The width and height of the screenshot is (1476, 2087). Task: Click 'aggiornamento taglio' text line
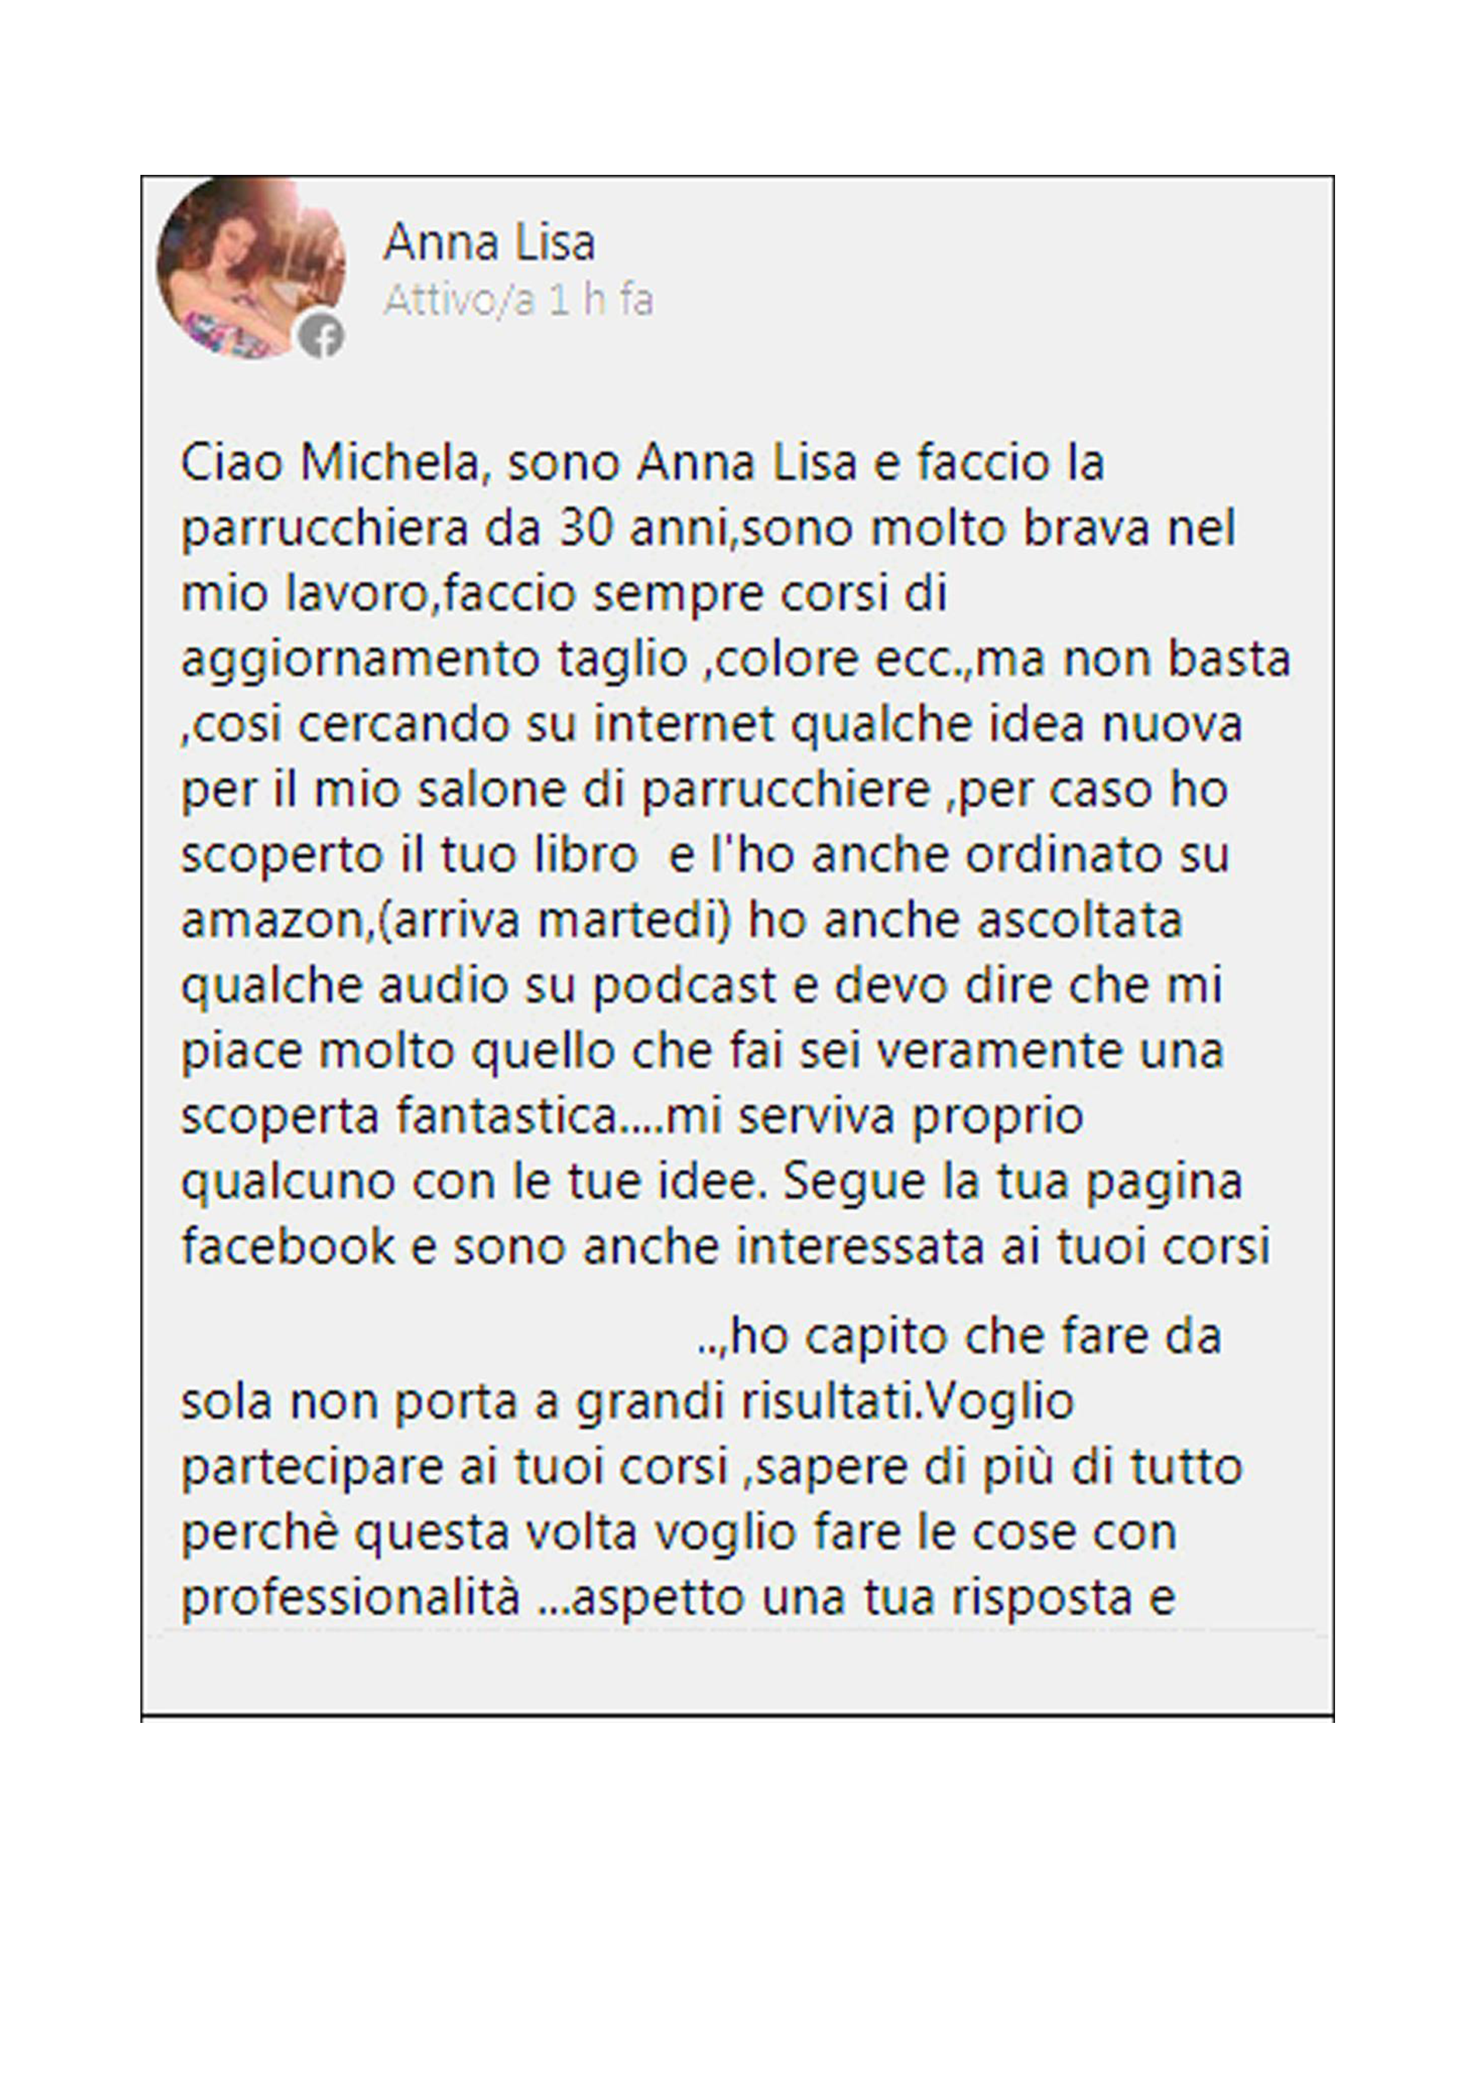pyautogui.click(x=434, y=661)
